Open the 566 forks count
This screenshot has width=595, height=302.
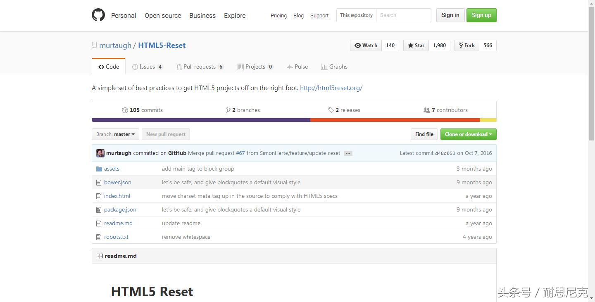pos(488,45)
